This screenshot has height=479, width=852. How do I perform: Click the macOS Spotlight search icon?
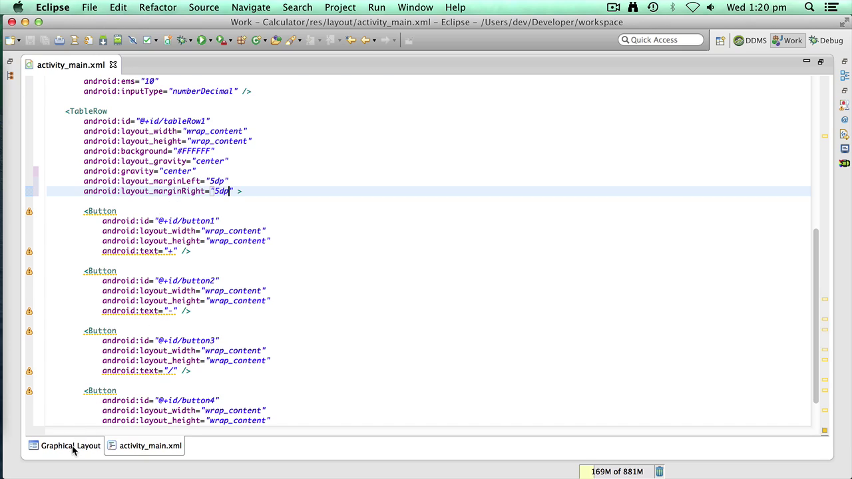(x=809, y=7)
